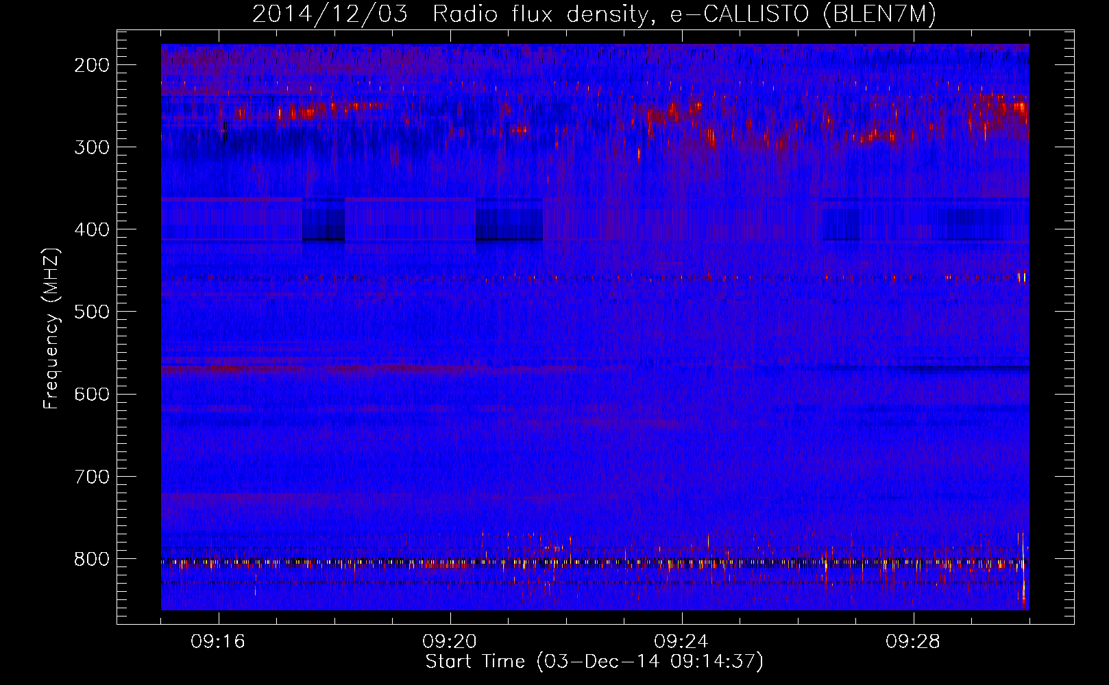The height and width of the screenshot is (685, 1109).
Task: Click the 600 frequency tick label
Action: pyautogui.click(x=92, y=394)
